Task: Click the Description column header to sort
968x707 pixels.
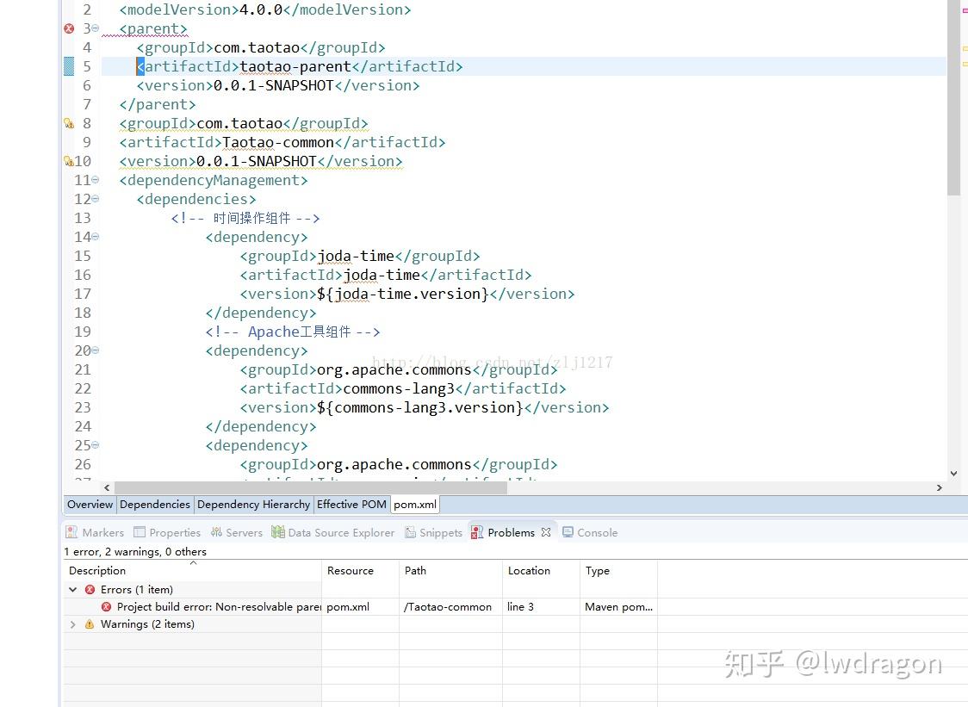Action: click(x=96, y=570)
